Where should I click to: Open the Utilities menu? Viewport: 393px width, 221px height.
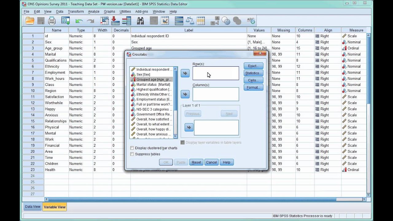pyautogui.click(x=125, y=12)
